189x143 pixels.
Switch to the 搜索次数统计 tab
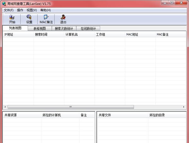pos(64,29)
